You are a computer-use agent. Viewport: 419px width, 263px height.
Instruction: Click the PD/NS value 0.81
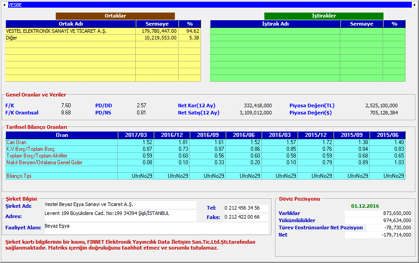coord(141,113)
